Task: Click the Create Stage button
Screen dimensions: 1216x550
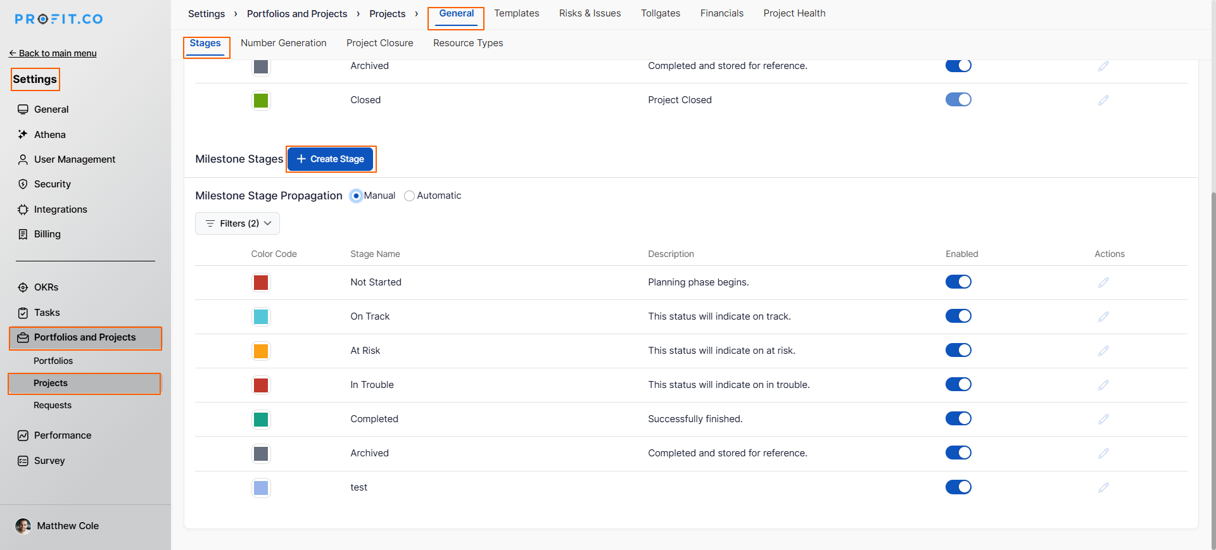Action: click(330, 159)
